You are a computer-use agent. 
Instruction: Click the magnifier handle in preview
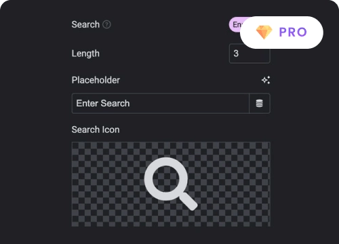click(x=189, y=201)
